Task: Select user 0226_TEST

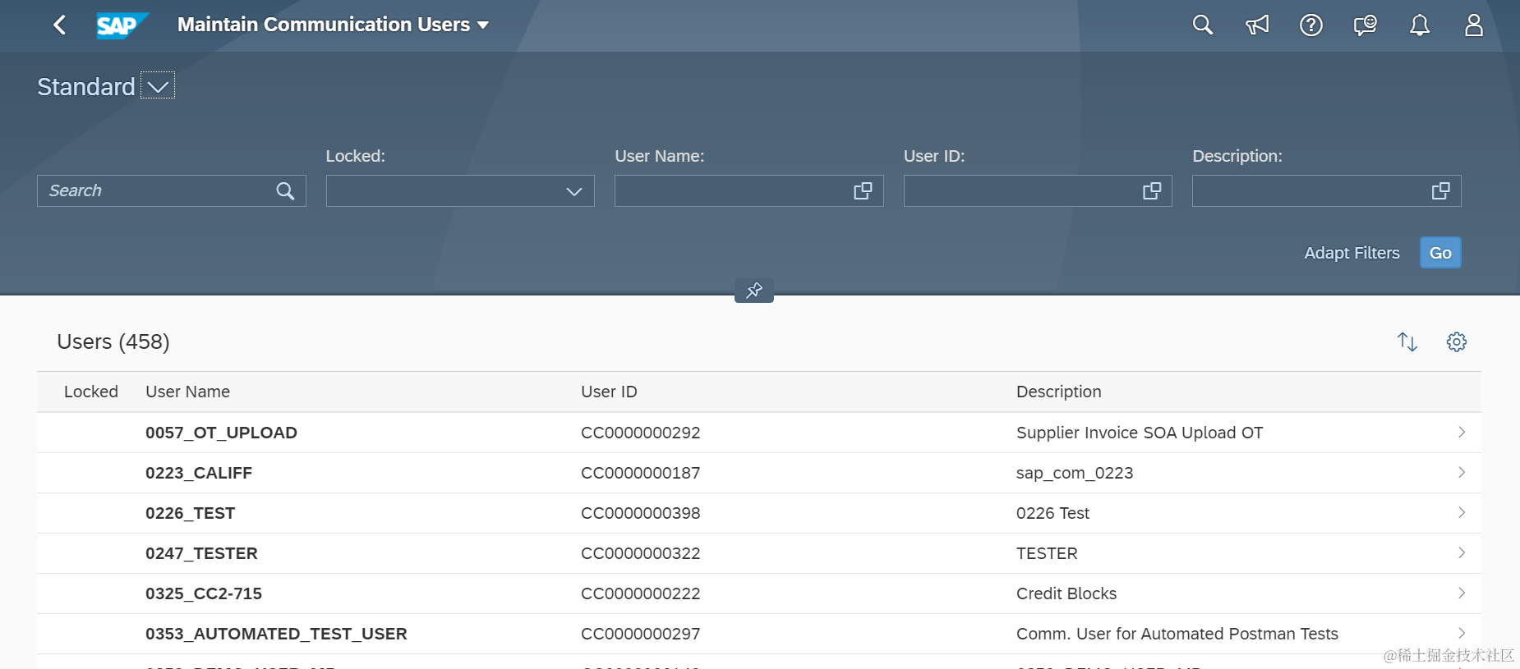Action: click(190, 513)
